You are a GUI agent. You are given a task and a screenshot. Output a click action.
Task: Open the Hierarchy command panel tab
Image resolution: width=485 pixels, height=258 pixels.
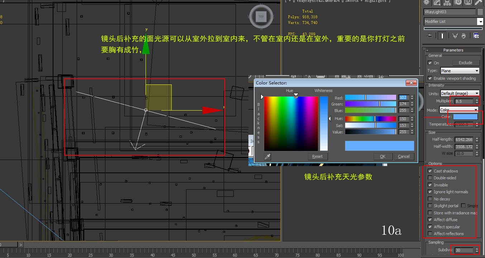(x=447, y=3)
